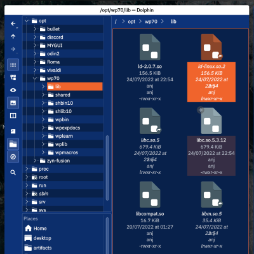Screen dimensions: 254x254
Task: Open breadcrumb arrow after wp70
Action: [x=163, y=22]
